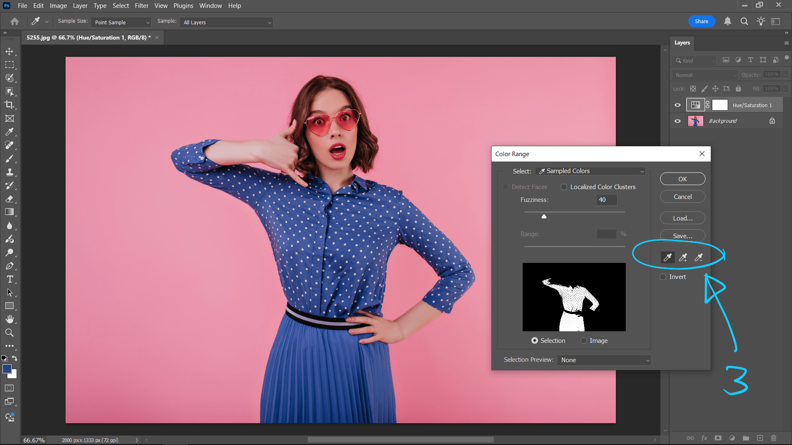
Task: Open the layer blend mode Normal dropdown
Action: (x=705, y=75)
